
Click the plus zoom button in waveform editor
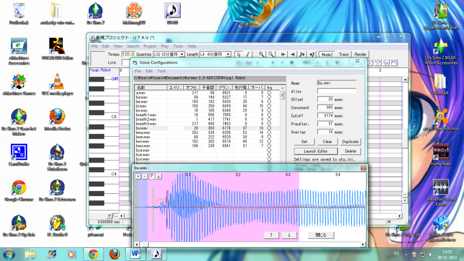point(138,176)
